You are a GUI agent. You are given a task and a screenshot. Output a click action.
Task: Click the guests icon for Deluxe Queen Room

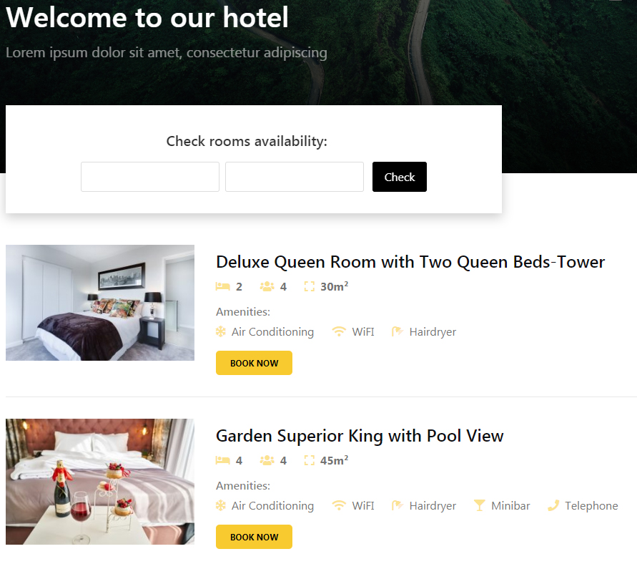267,287
